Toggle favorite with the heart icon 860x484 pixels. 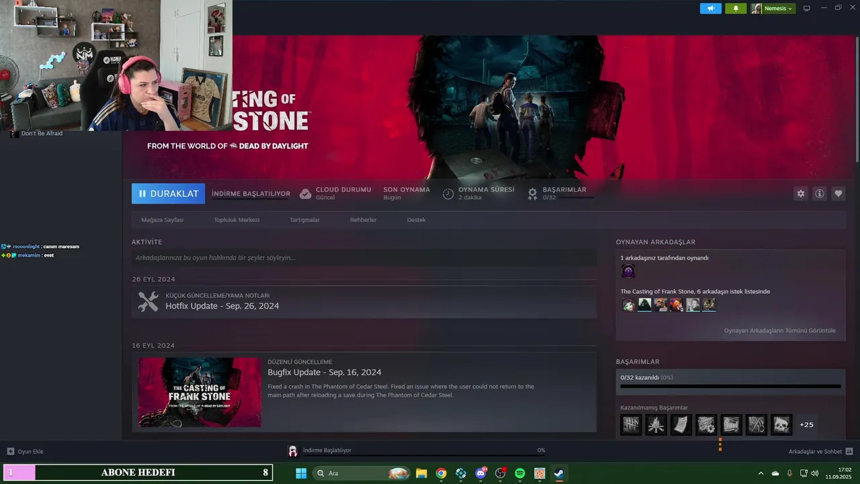click(838, 194)
